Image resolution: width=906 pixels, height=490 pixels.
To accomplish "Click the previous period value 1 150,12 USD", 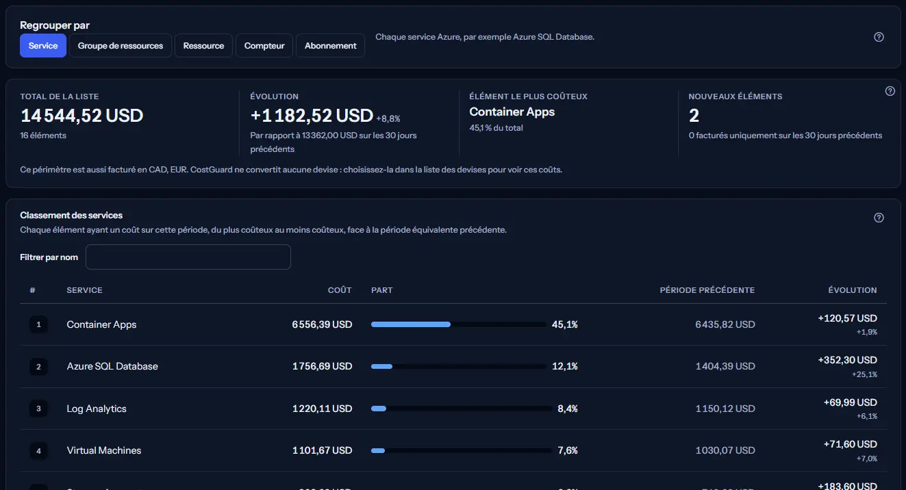I will coord(725,409).
